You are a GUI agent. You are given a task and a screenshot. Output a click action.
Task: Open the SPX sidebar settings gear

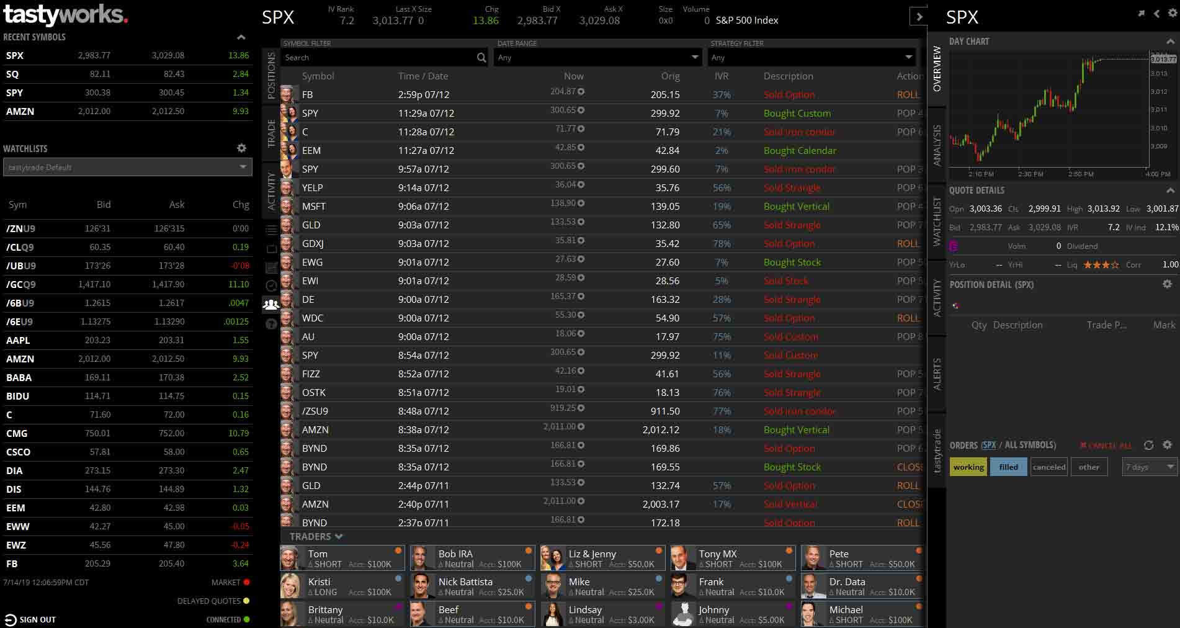point(1173,13)
